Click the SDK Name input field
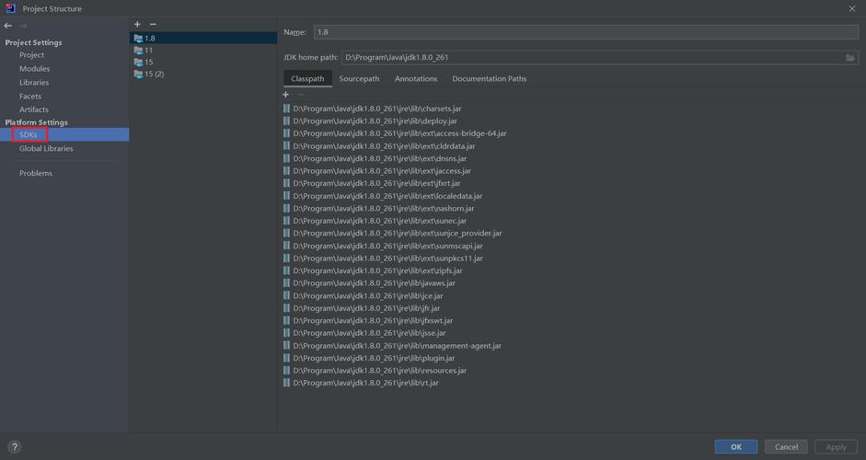 [586, 32]
